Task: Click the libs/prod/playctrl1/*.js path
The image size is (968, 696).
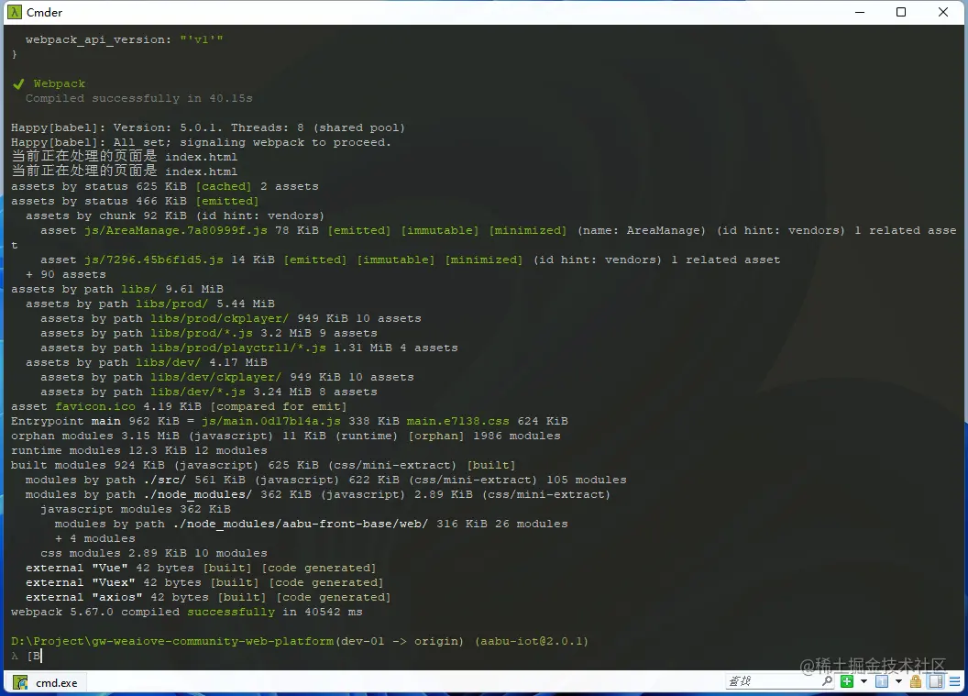Action: coord(237,348)
